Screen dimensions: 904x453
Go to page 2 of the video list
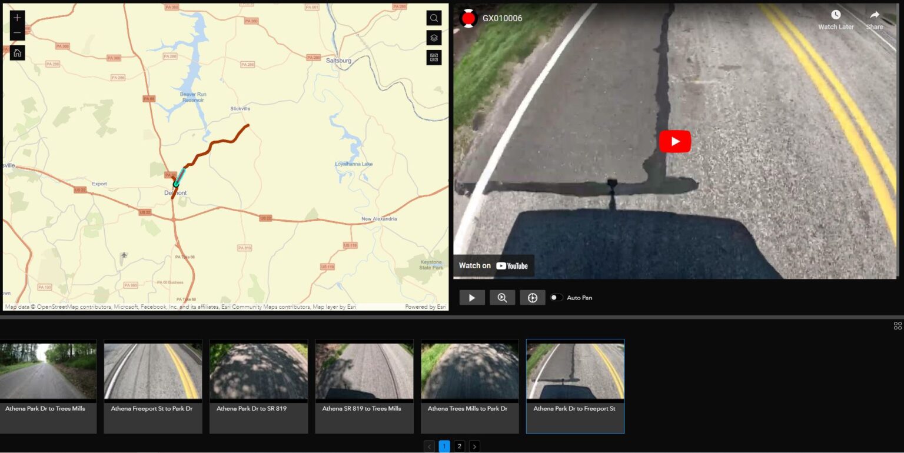(459, 446)
